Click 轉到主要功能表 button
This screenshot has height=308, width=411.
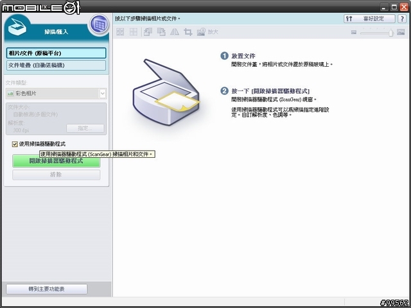[47, 289]
